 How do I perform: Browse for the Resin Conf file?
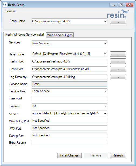click(118, 69)
